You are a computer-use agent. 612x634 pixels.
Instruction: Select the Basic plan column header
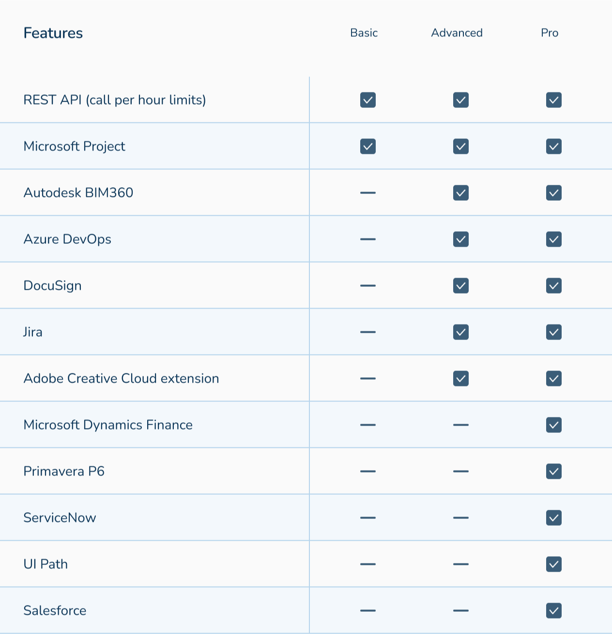point(364,33)
